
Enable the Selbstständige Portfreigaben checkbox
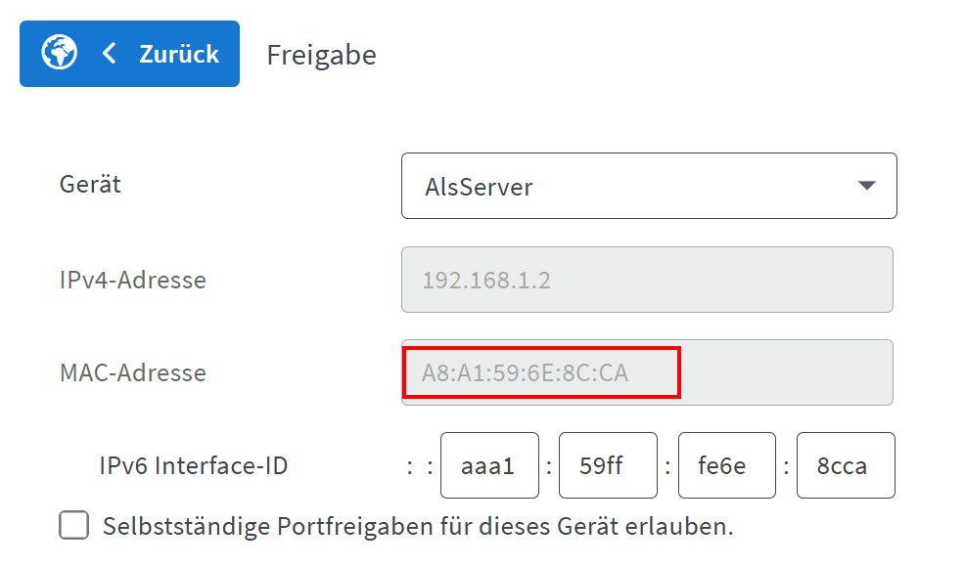click(73, 526)
